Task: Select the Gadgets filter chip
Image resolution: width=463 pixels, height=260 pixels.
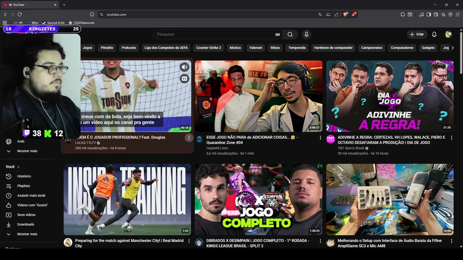Action: pyautogui.click(x=428, y=48)
